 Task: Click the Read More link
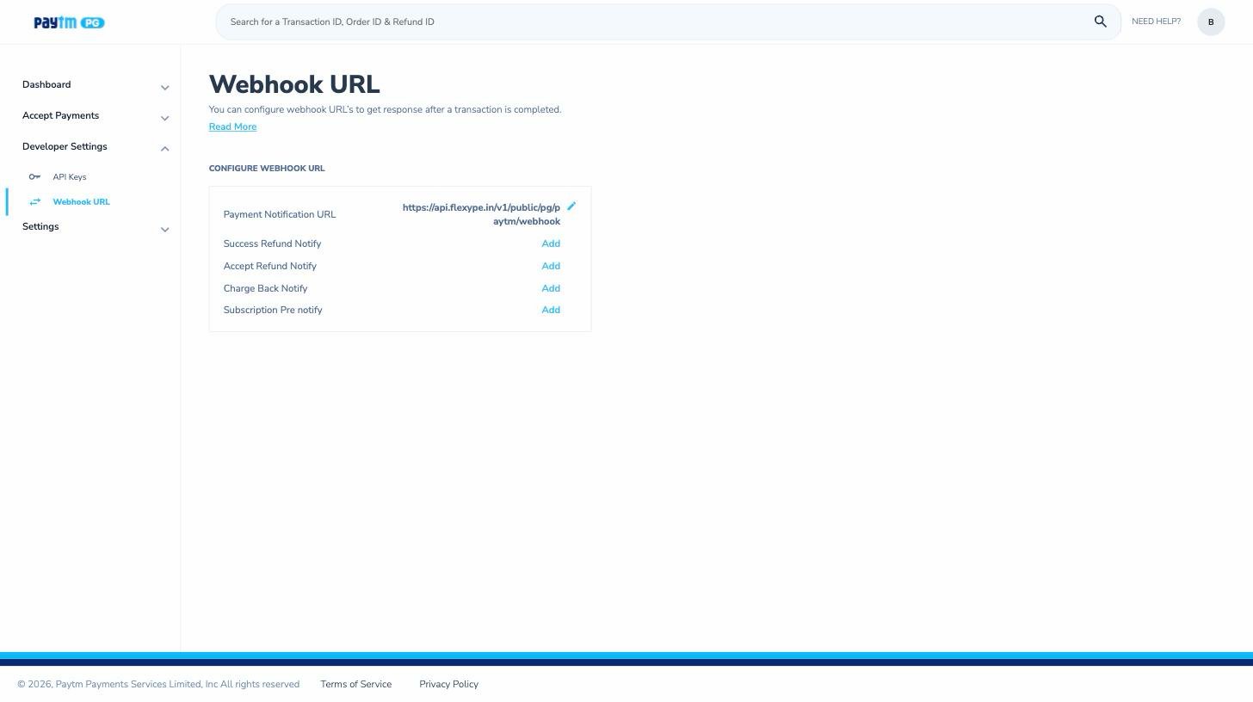click(232, 126)
